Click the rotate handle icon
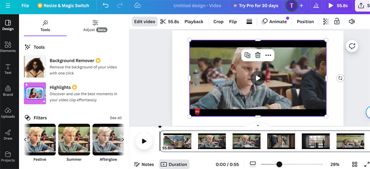 pyautogui.click(x=340, y=78)
